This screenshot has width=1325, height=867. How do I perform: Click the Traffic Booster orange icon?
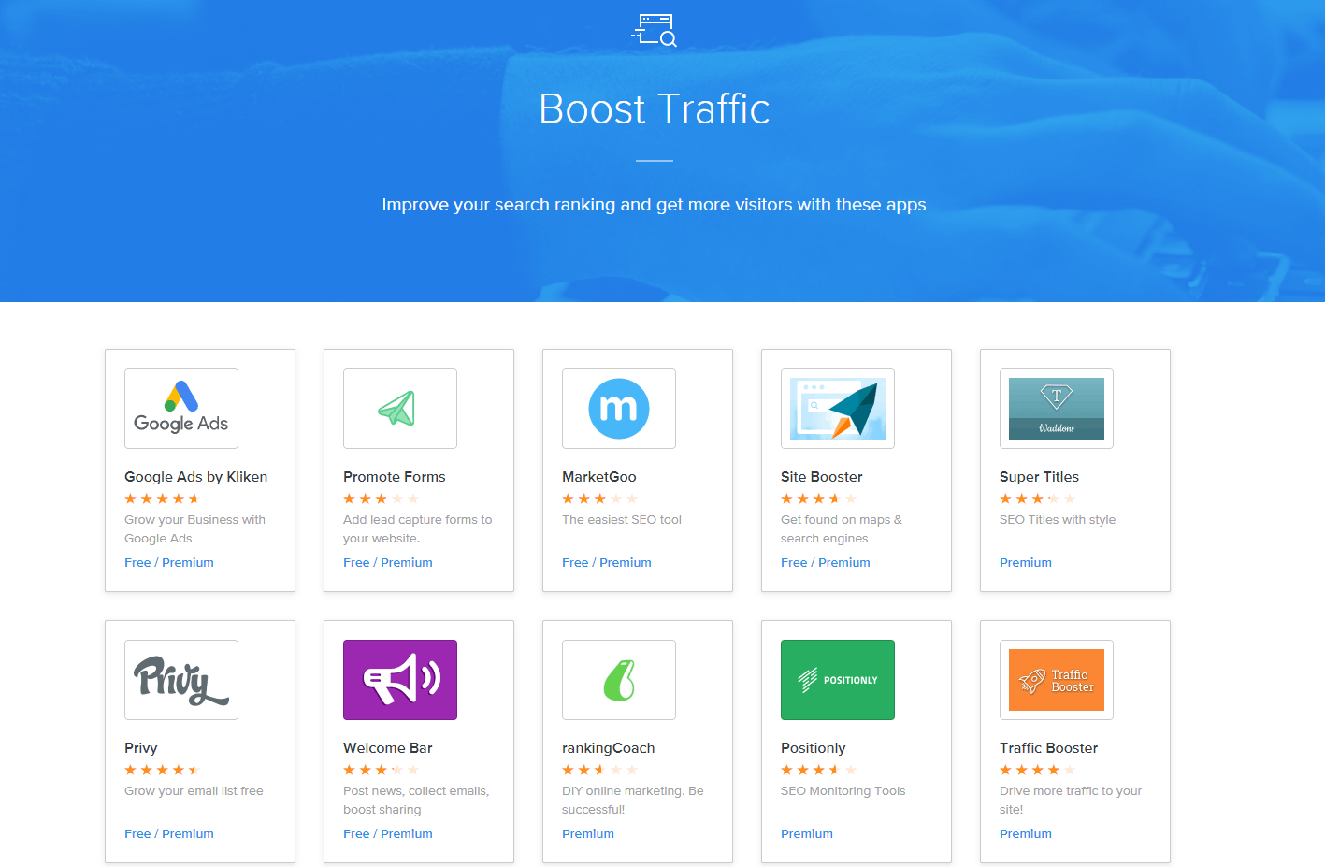click(1057, 680)
